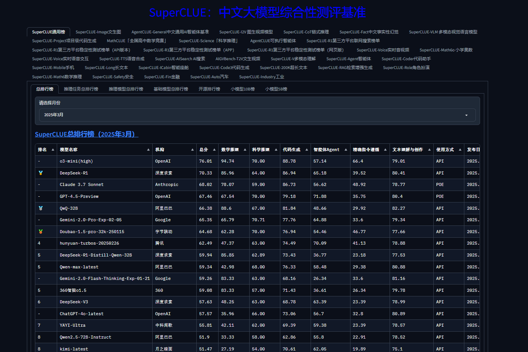The height and width of the screenshot is (352, 528).
Task: Switch to 推理任务总排行榜 sub-tab
Action: click(81, 89)
